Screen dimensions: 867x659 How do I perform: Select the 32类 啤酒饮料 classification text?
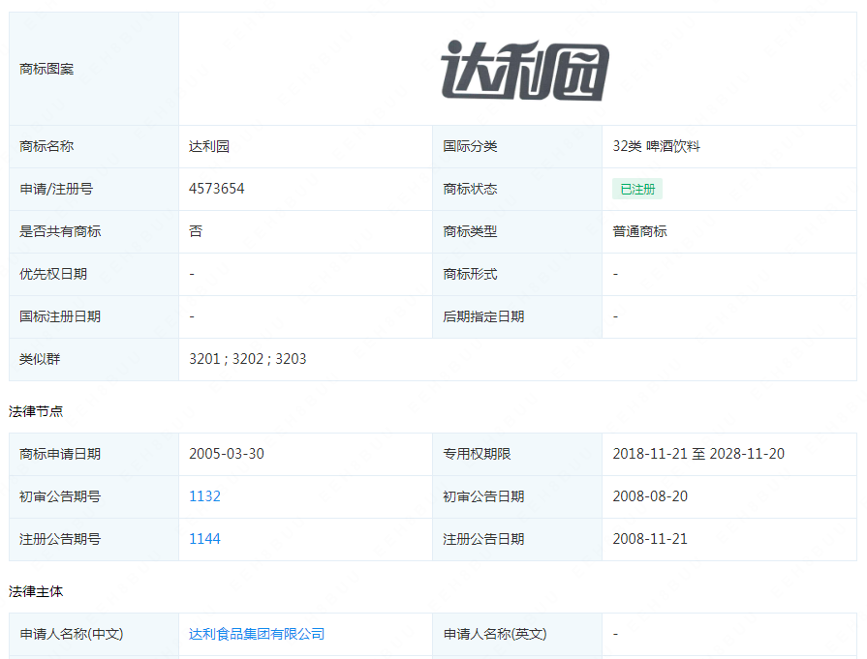(657, 146)
